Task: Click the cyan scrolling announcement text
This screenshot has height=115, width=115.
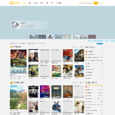Action: click(102, 41)
